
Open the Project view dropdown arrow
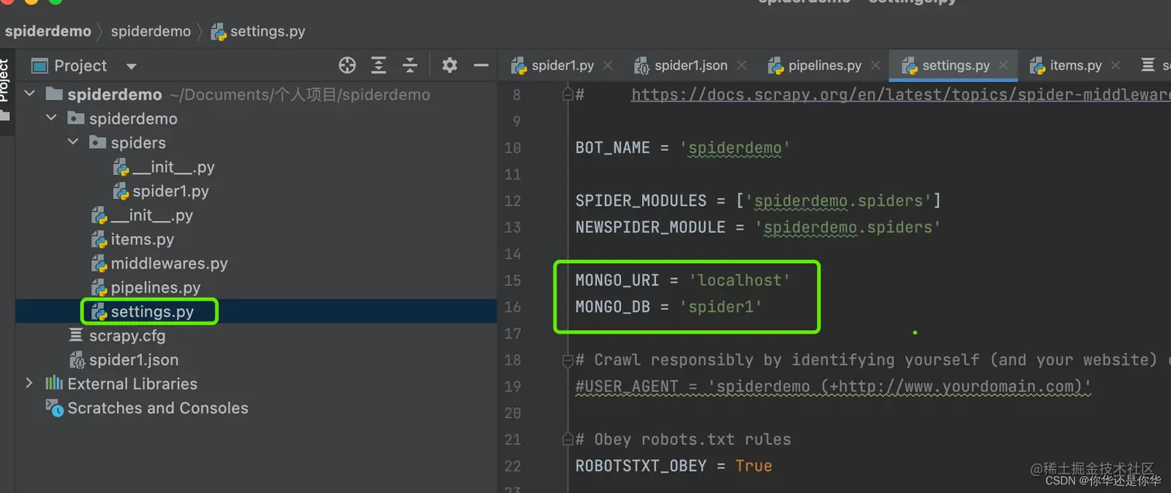click(x=132, y=67)
